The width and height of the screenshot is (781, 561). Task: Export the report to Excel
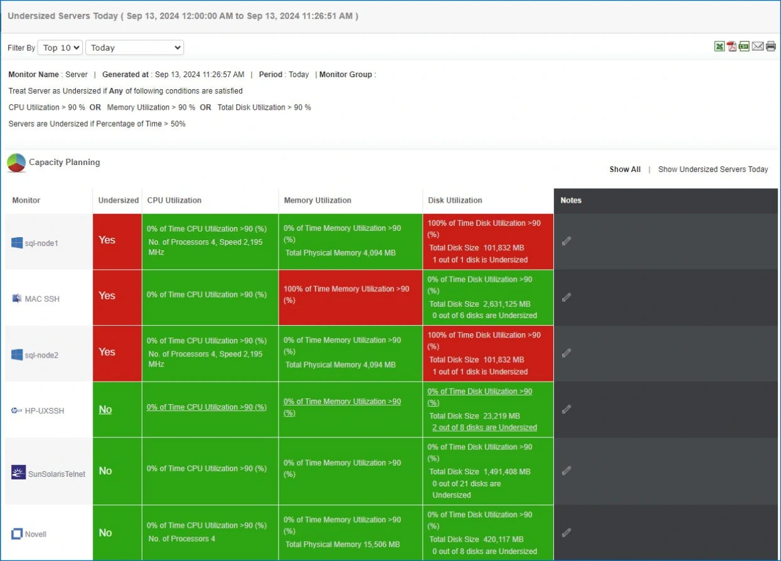coord(720,46)
